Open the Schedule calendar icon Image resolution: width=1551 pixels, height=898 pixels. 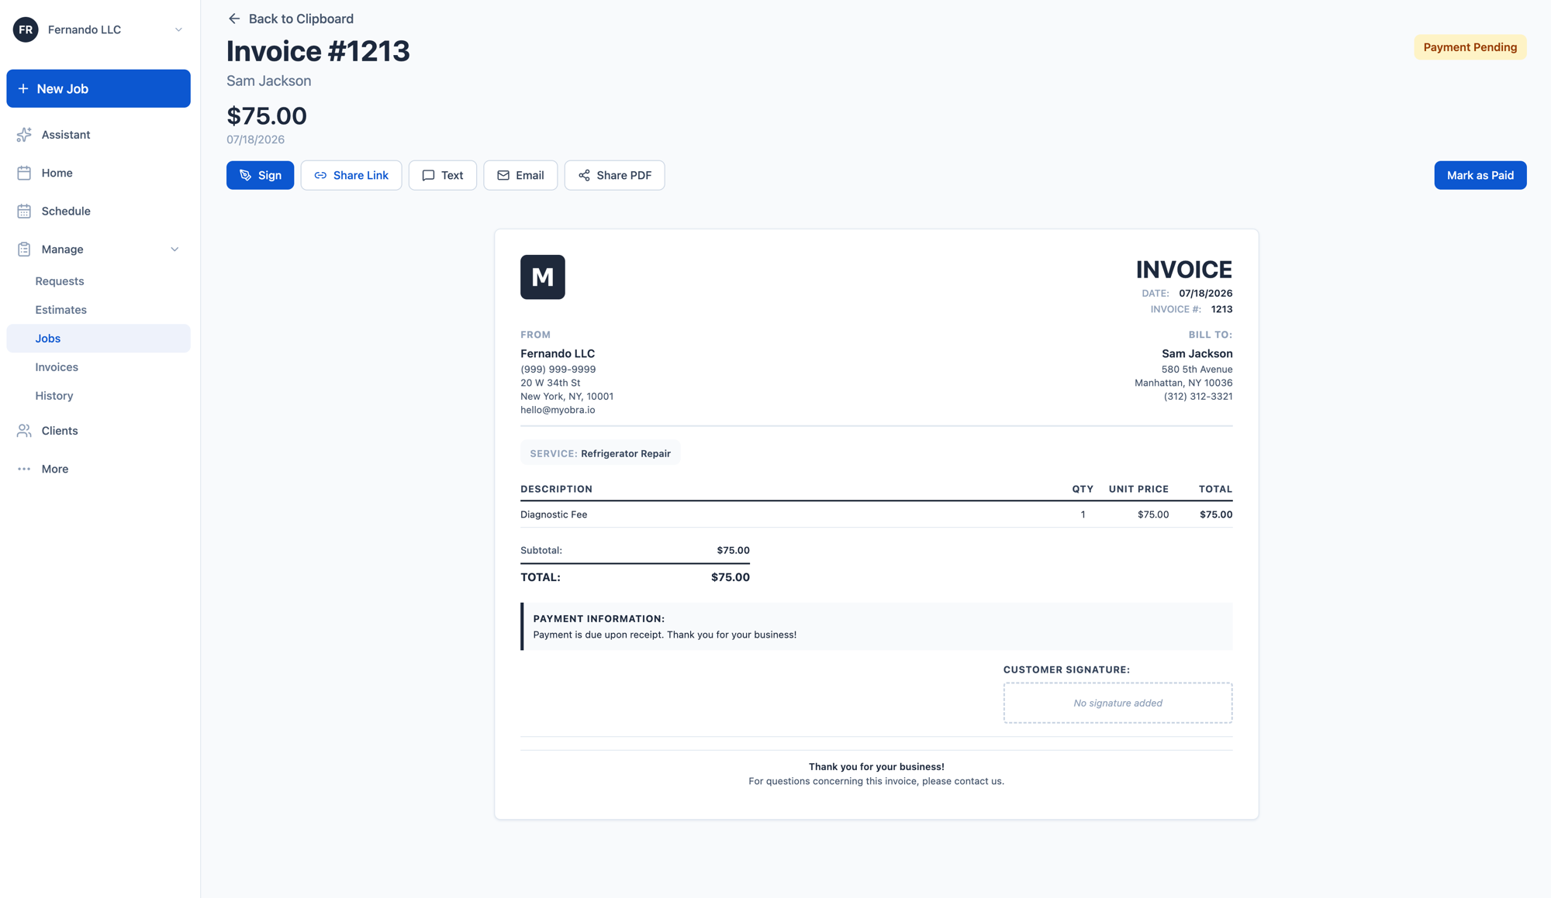(24, 211)
